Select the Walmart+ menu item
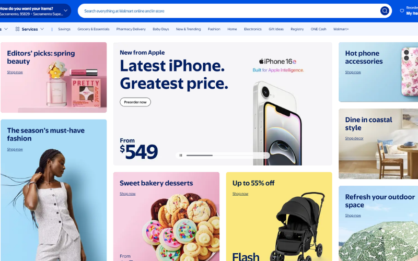Image resolution: width=418 pixels, height=261 pixels. [x=341, y=29]
